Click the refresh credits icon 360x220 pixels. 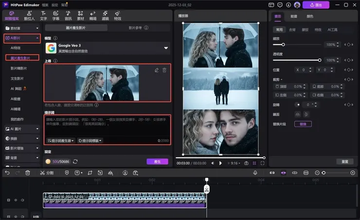pos(75,162)
